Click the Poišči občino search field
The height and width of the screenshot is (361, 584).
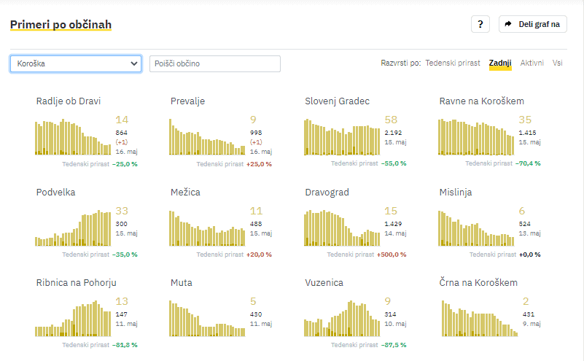pyautogui.click(x=214, y=63)
